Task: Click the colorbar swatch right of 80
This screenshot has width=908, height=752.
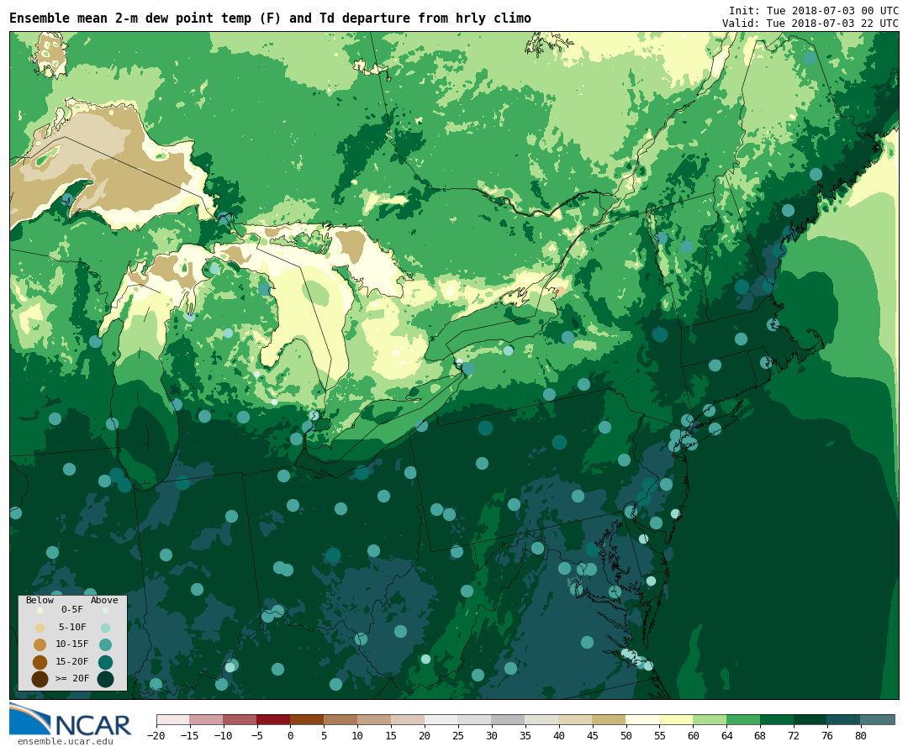Action: [x=879, y=719]
